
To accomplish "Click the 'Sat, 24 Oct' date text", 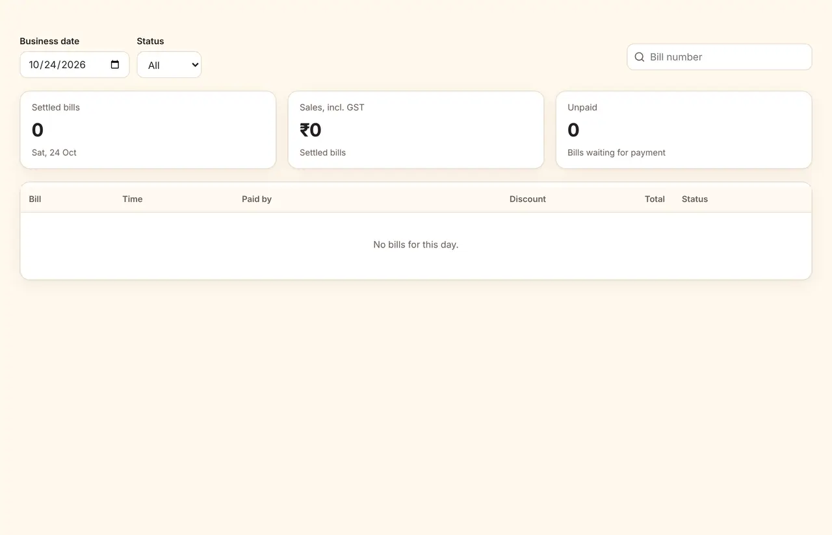I will 54,153.
